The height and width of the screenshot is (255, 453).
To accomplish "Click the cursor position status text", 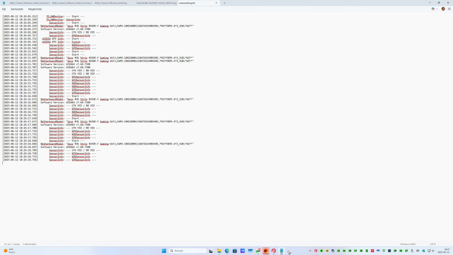I will click(x=12, y=244).
